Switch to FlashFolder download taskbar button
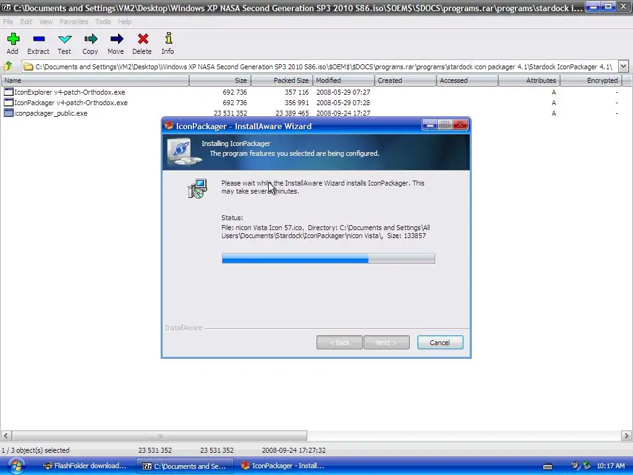The image size is (633, 475). (85, 466)
